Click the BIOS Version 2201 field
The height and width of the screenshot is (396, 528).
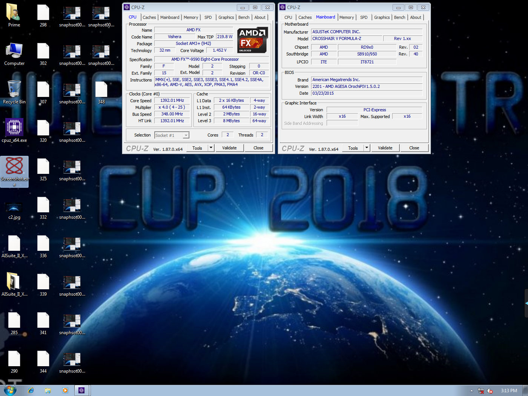(367, 86)
